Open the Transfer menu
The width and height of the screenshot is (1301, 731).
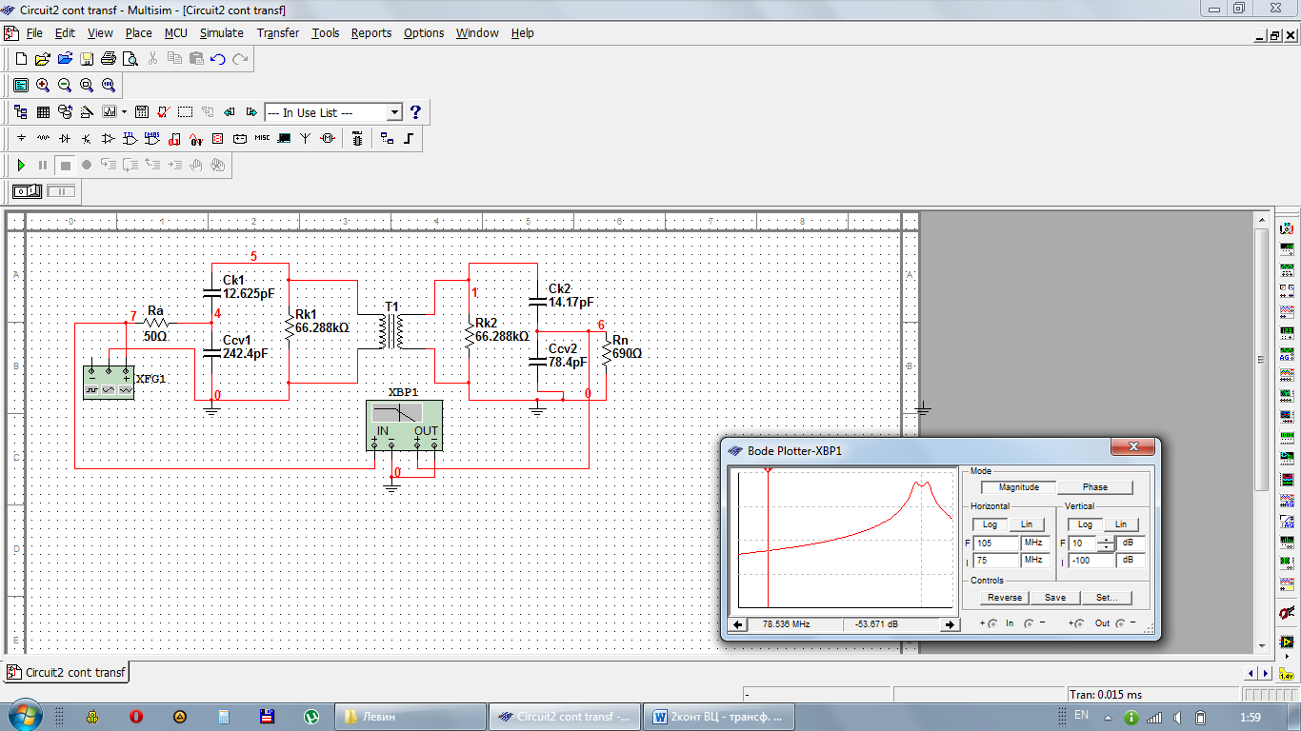coord(278,32)
